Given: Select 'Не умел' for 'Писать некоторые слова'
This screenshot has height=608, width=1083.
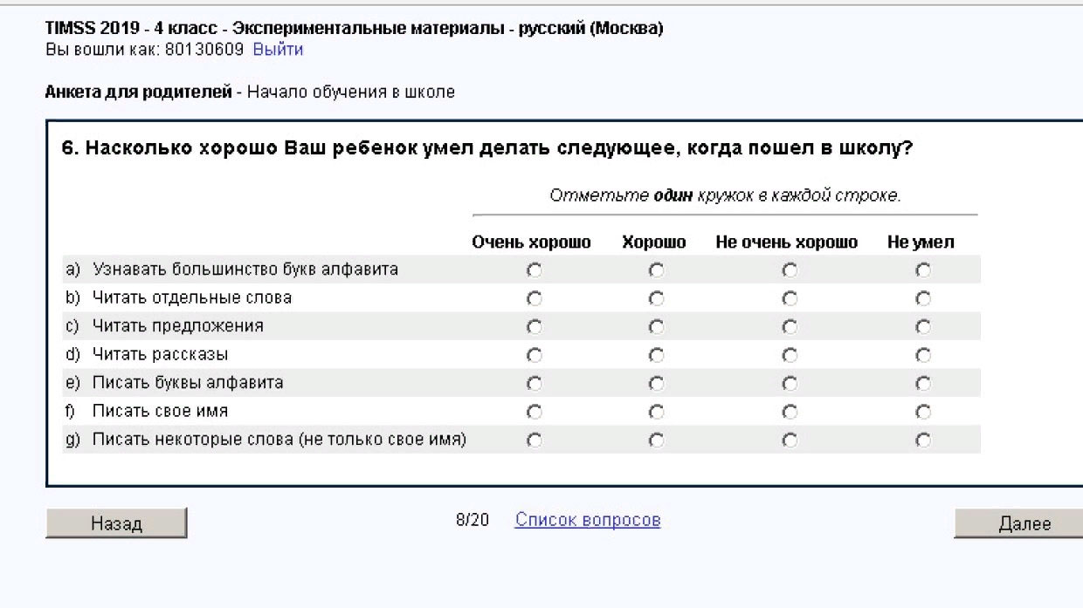Looking at the screenshot, I should pos(923,441).
